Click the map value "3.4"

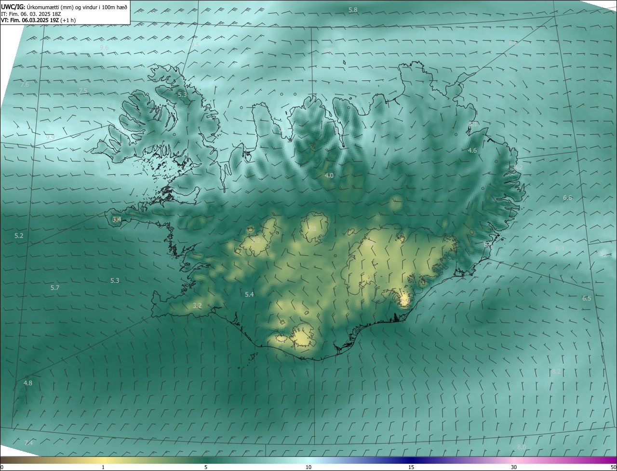(117, 220)
